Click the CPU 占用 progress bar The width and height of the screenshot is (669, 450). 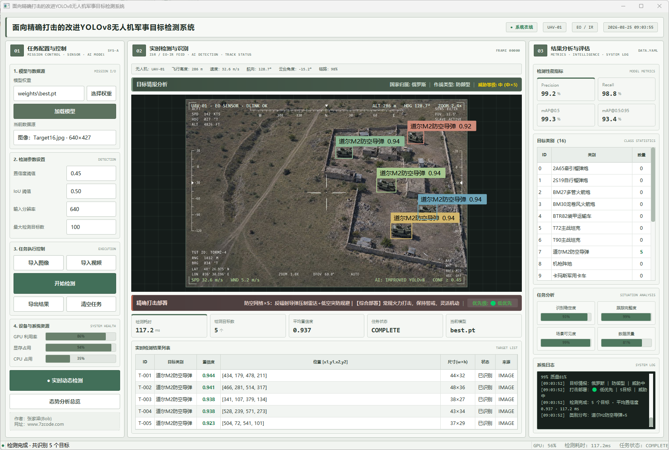(81, 359)
